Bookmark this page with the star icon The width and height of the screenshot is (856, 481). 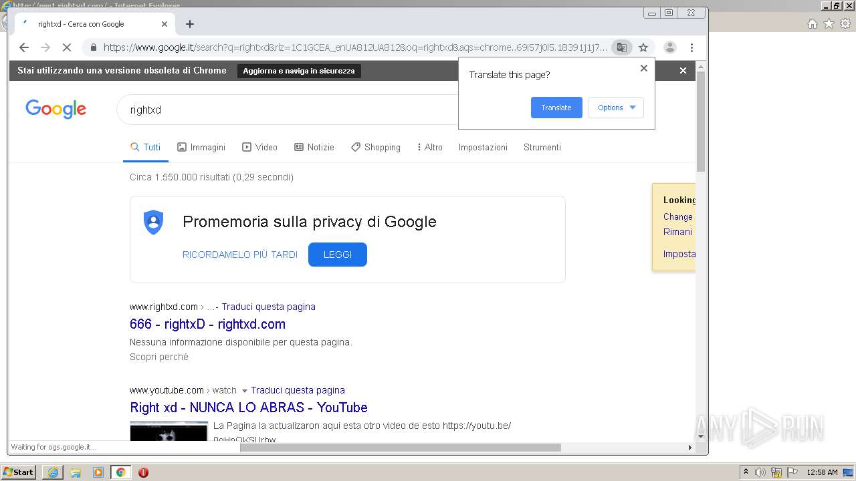click(643, 47)
